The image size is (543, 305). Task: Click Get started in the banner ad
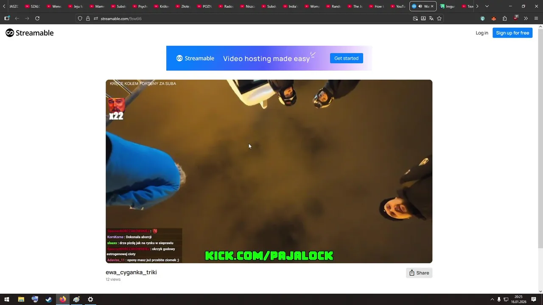[x=346, y=58]
